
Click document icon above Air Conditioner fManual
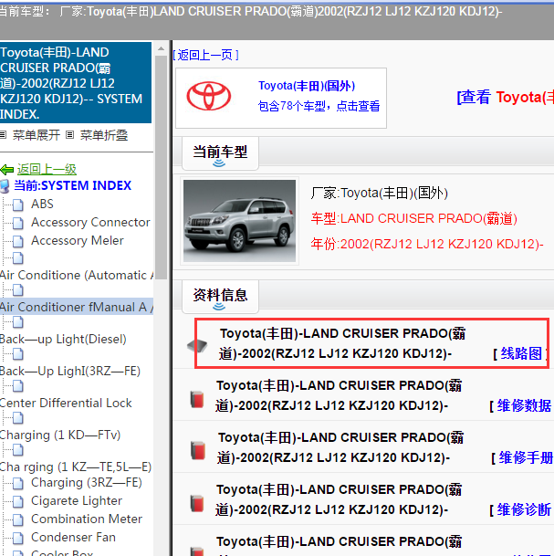click(17, 290)
